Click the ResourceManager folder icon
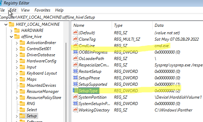The height and width of the screenshot is (122, 203). point(22,91)
